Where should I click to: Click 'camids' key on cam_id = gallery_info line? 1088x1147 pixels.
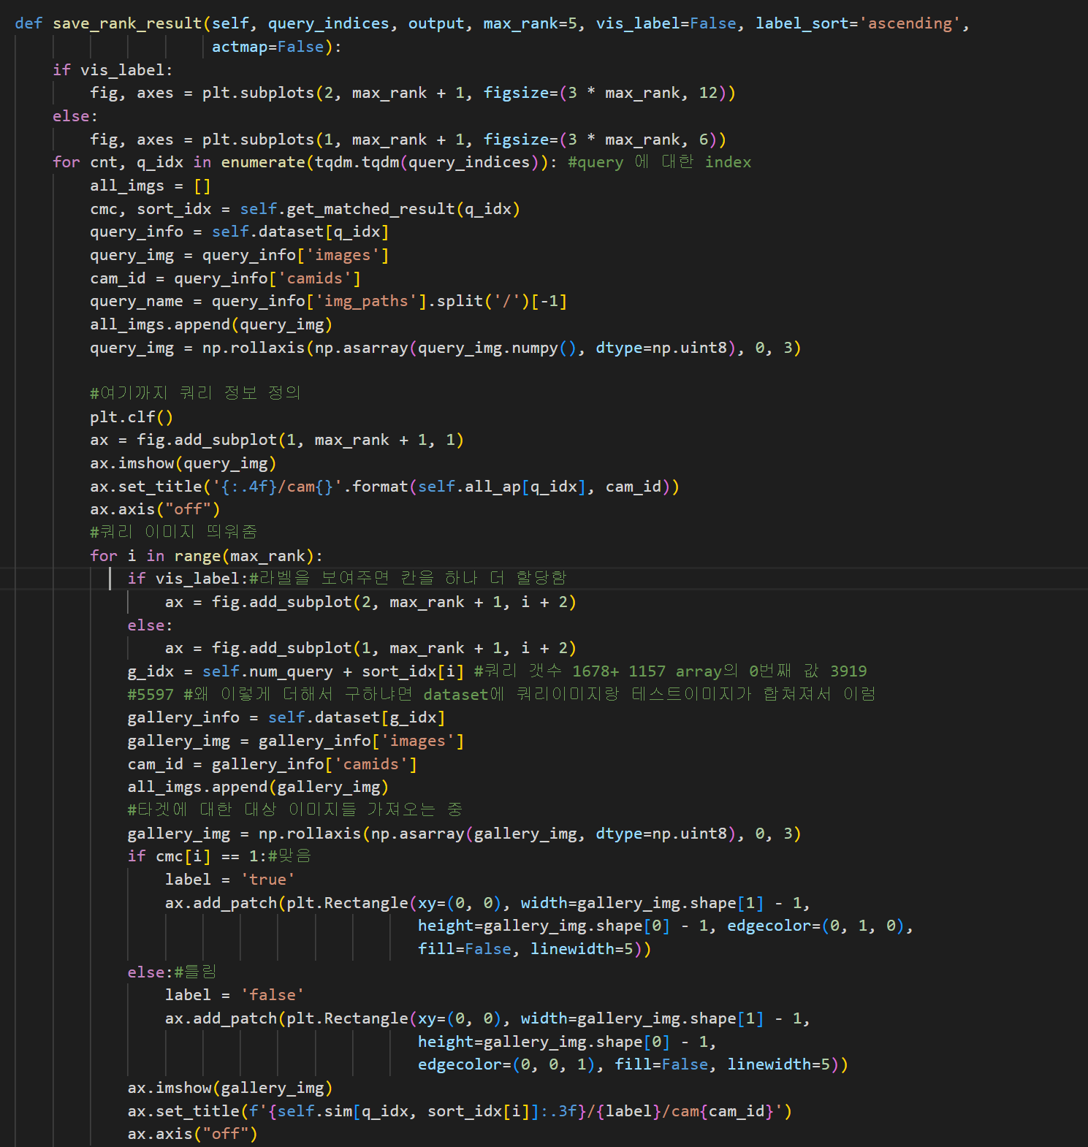(371, 764)
